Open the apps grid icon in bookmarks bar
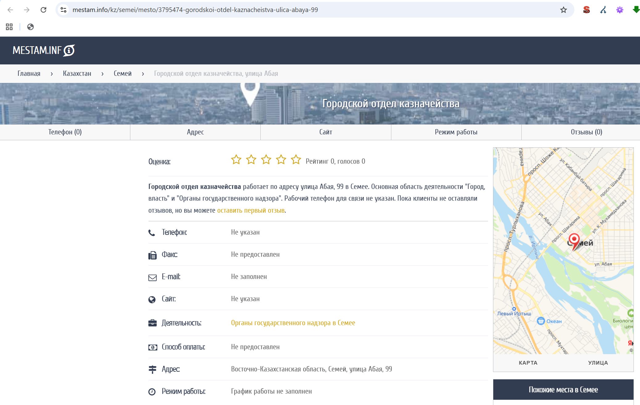 (9, 27)
